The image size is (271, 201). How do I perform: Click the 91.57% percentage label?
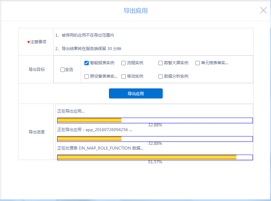[155, 162]
